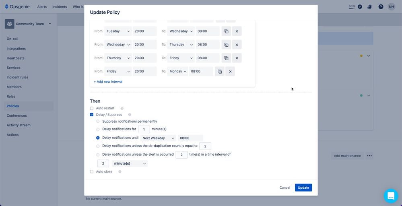
Task: Open the compass quick-start icon
Action: [360, 7]
